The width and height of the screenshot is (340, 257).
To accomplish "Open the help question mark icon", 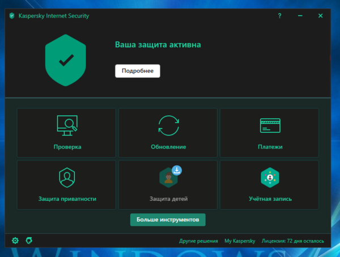I will (279, 16).
